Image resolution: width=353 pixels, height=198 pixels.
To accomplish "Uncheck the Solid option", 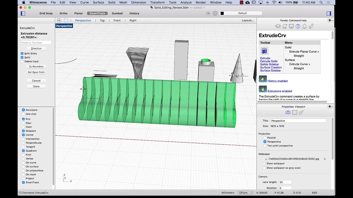I will point(22,57).
